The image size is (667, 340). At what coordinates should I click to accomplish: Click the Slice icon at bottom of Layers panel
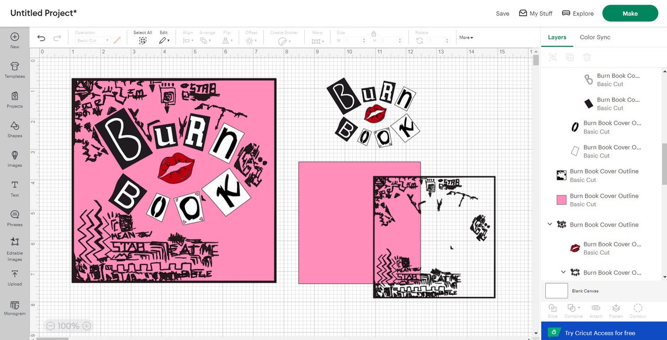552,309
